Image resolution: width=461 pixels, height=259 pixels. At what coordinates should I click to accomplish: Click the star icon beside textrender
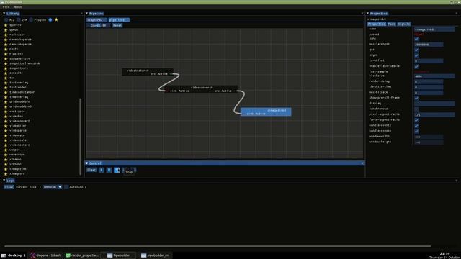click(x=6, y=88)
